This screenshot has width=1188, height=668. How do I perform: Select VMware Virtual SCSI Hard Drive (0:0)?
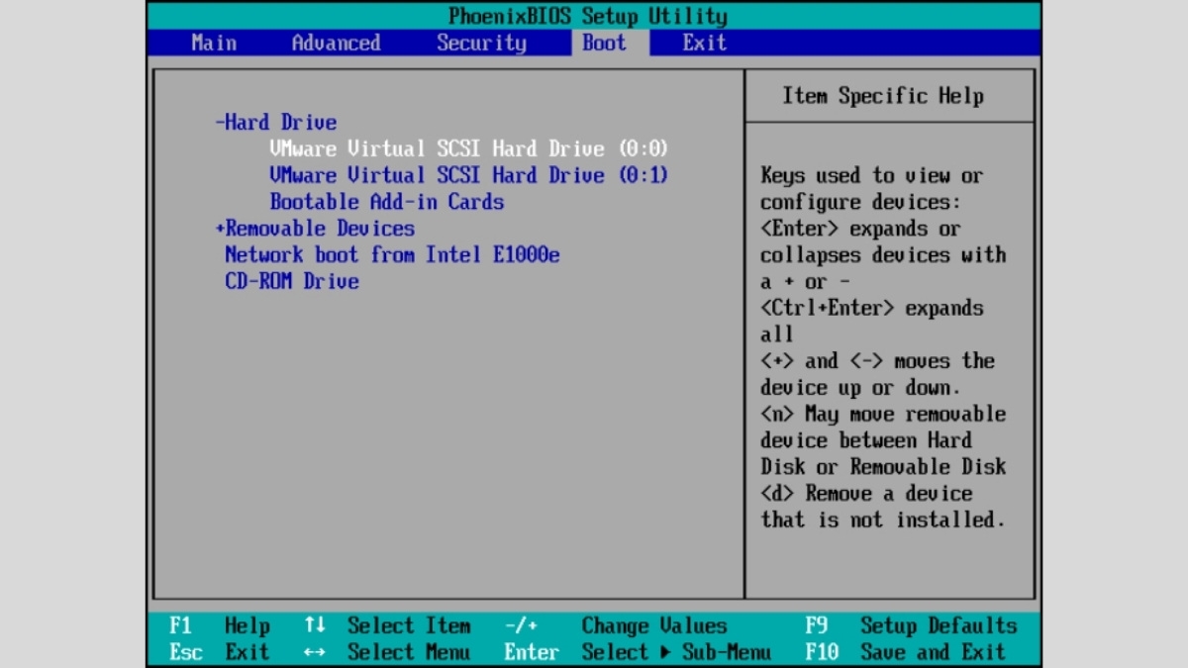click(x=469, y=149)
